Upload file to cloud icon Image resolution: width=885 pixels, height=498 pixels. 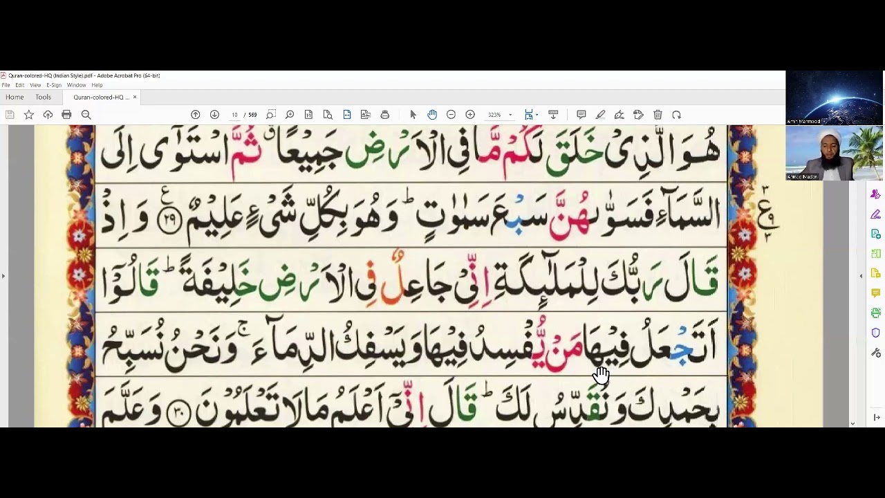point(48,115)
